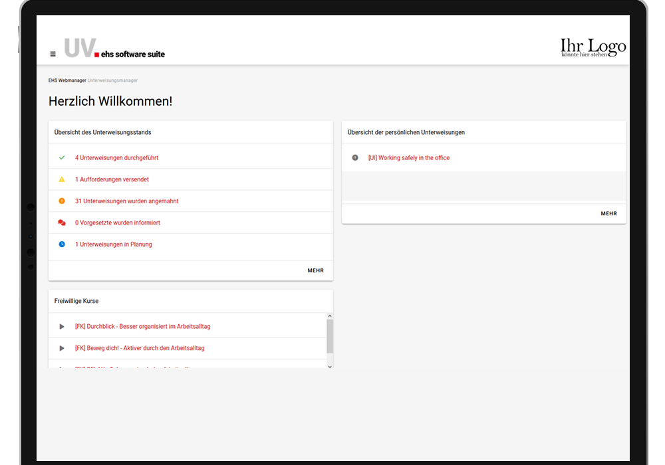This screenshot has width=665, height=465.
Task: Click the green checkmark icon for completed Unterweisungen
Action: coord(62,158)
